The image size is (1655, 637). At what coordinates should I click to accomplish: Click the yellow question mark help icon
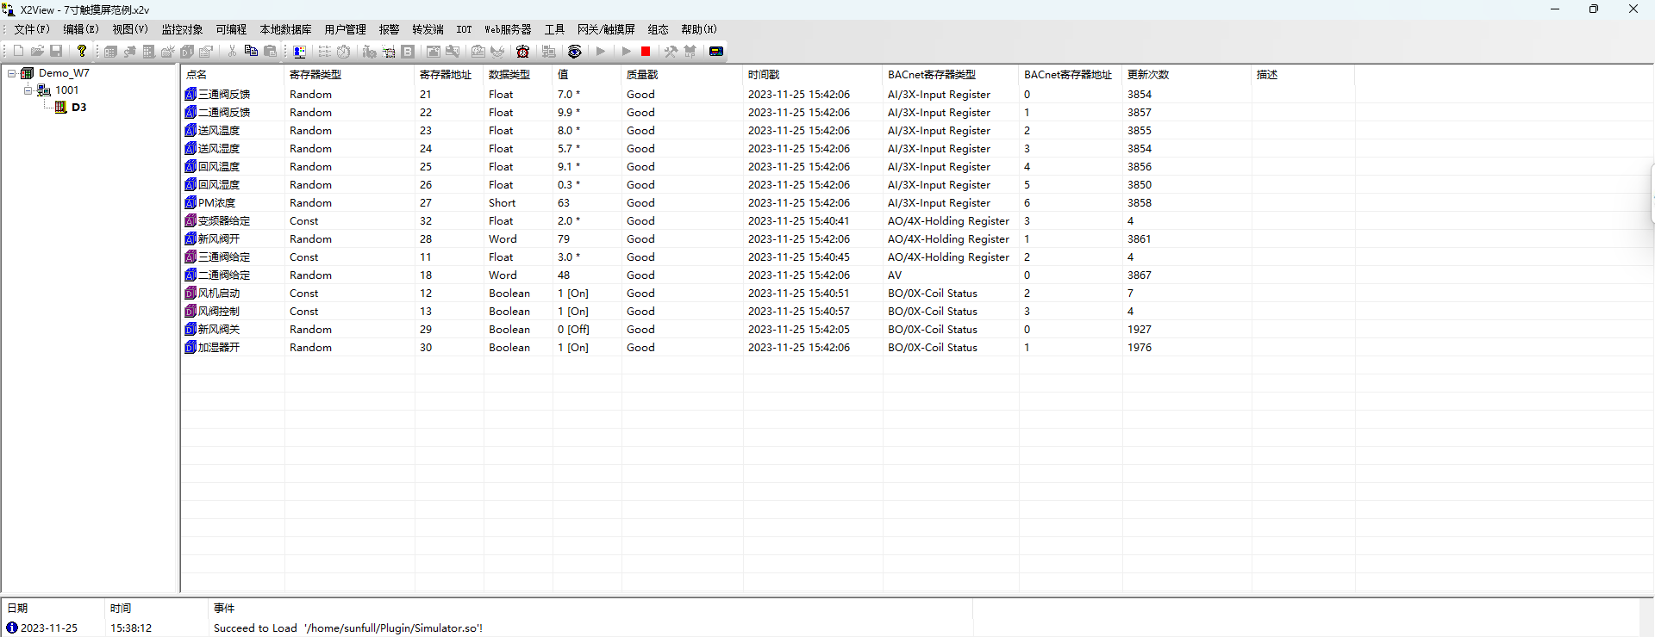(x=82, y=52)
